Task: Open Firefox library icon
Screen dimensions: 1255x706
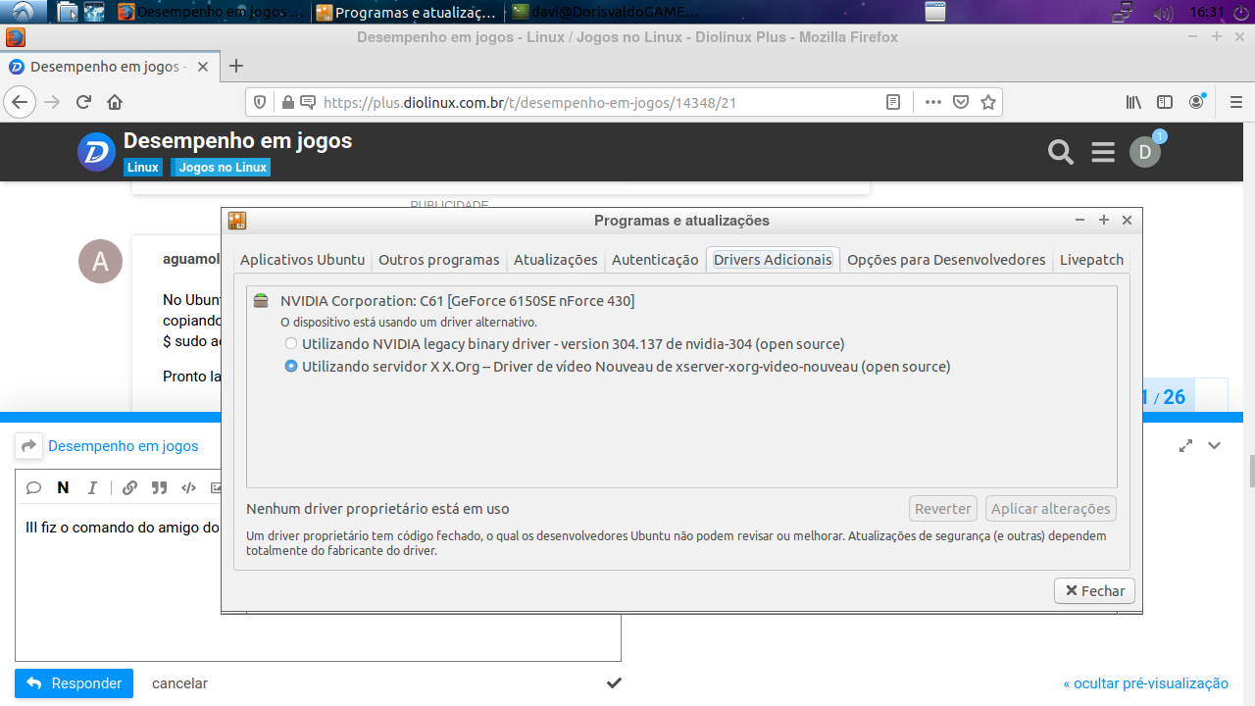Action: [x=1133, y=102]
